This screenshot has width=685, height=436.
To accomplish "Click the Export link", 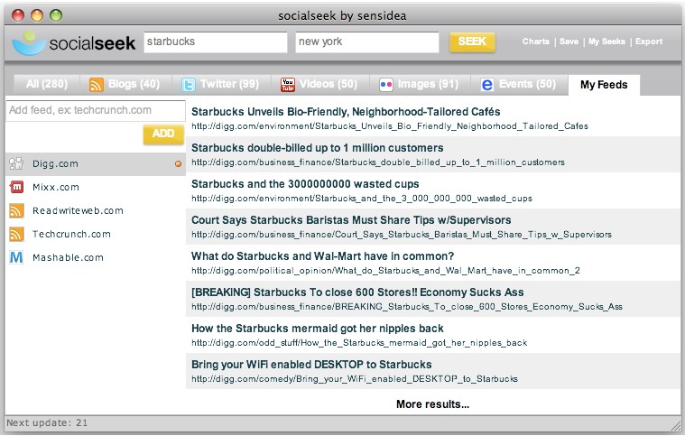I will pos(649,42).
